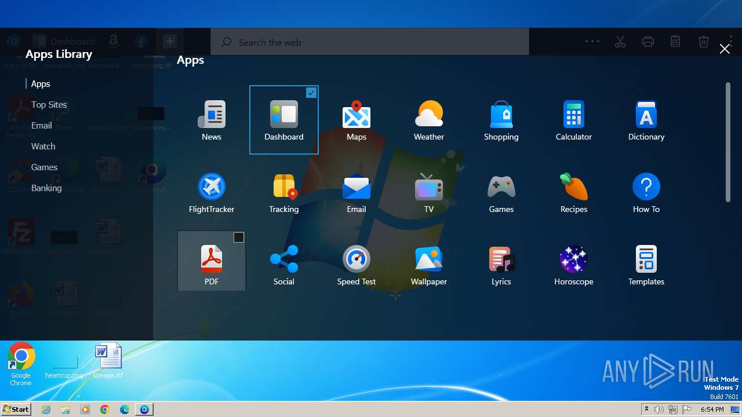Image resolution: width=742 pixels, height=417 pixels.
Task: Open Microsoft Edge from taskbar
Action: click(125, 409)
